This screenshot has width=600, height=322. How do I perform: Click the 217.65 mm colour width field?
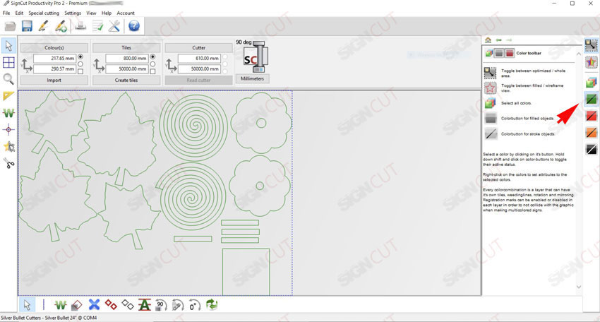click(x=55, y=58)
